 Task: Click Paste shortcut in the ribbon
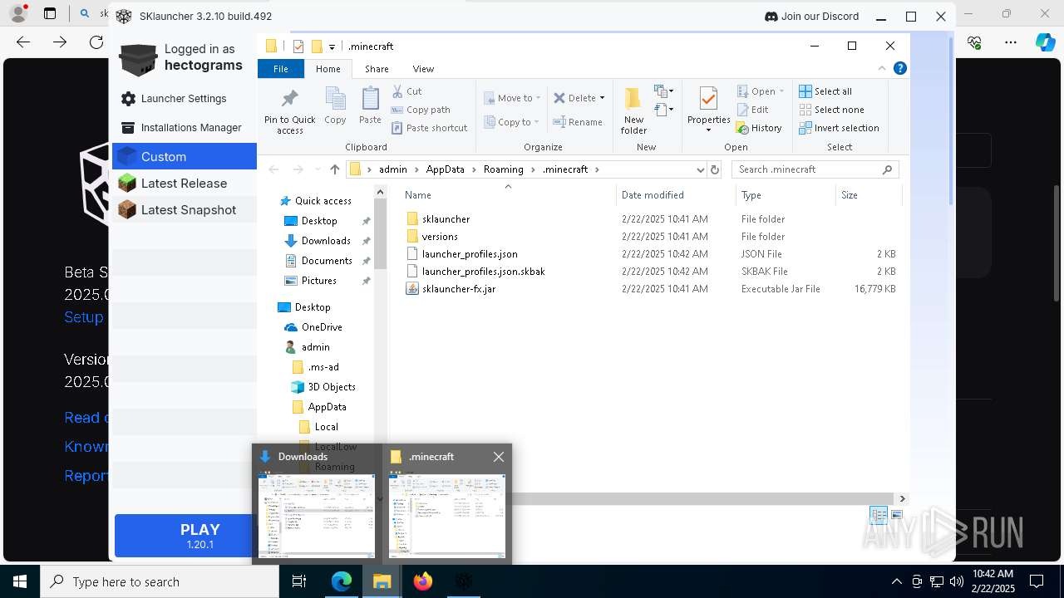[430, 128]
